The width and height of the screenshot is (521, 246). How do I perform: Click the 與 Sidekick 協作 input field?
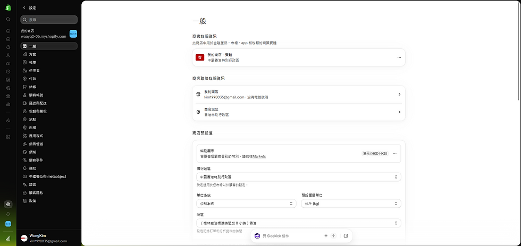coord(291,236)
